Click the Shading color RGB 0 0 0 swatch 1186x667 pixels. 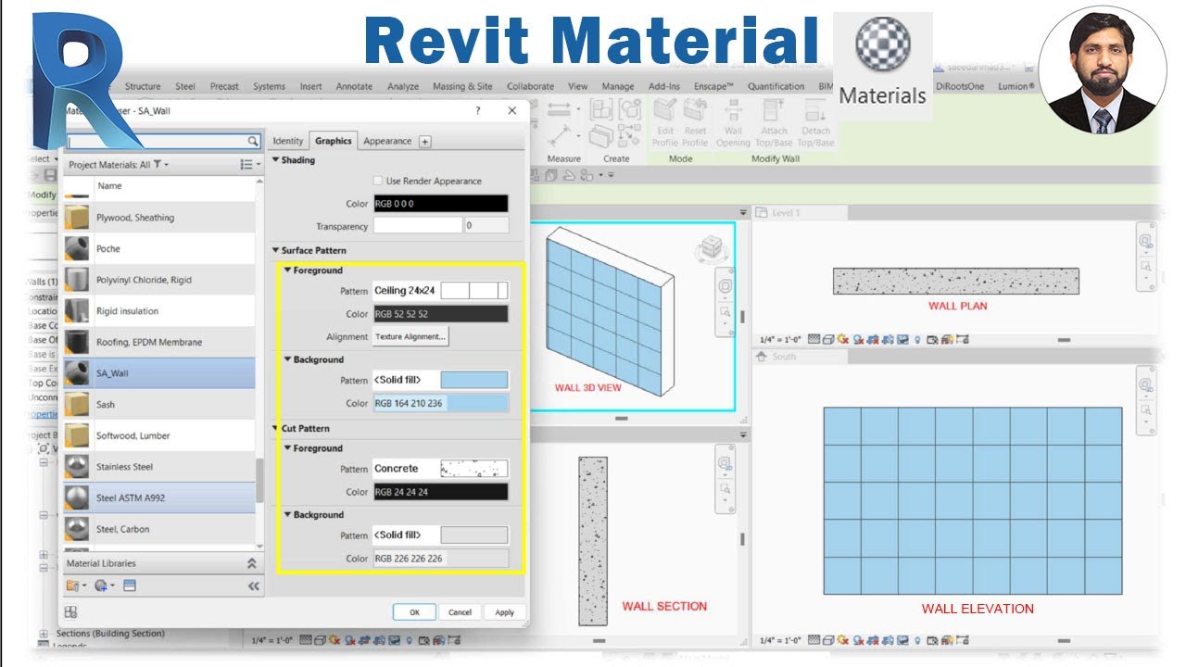click(440, 204)
